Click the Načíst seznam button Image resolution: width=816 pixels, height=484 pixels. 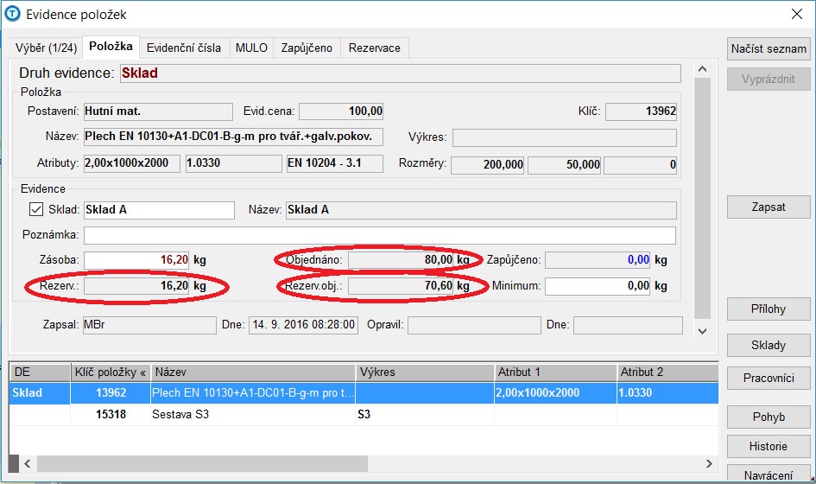point(769,49)
